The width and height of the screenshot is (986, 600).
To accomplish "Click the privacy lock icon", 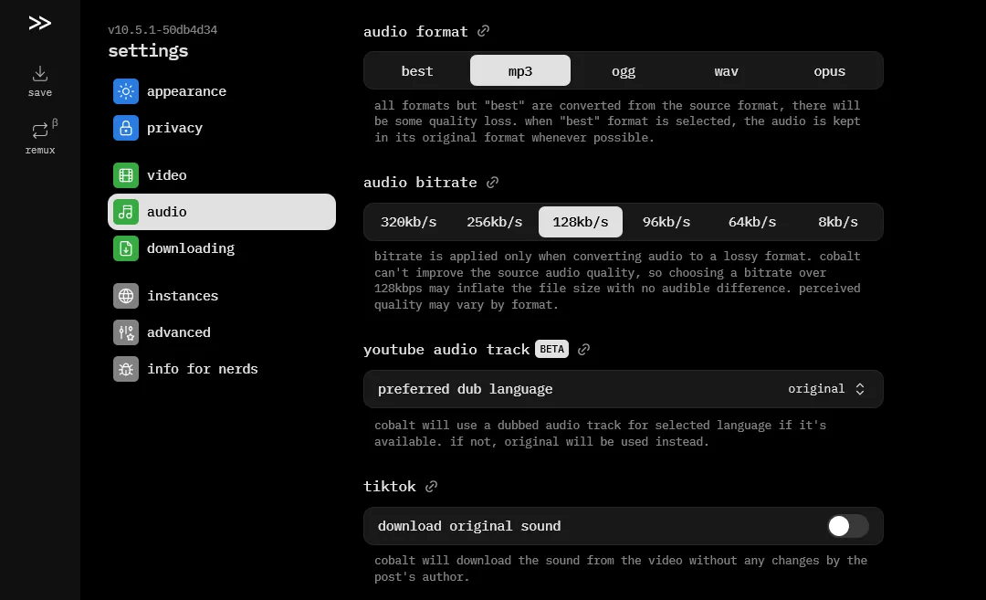I will tap(126, 128).
